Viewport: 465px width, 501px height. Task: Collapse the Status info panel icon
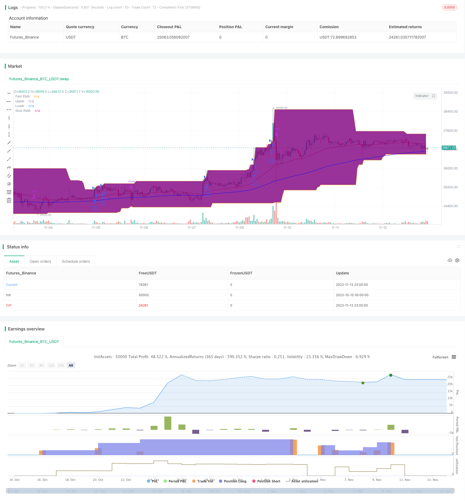click(x=458, y=247)
